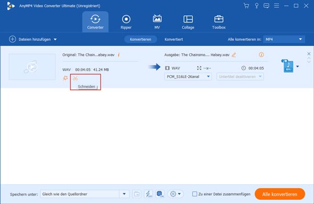This screenshot has width=314, height=204.
Task: Open the Speichern unter path dropdown
Action: (124, 194)
